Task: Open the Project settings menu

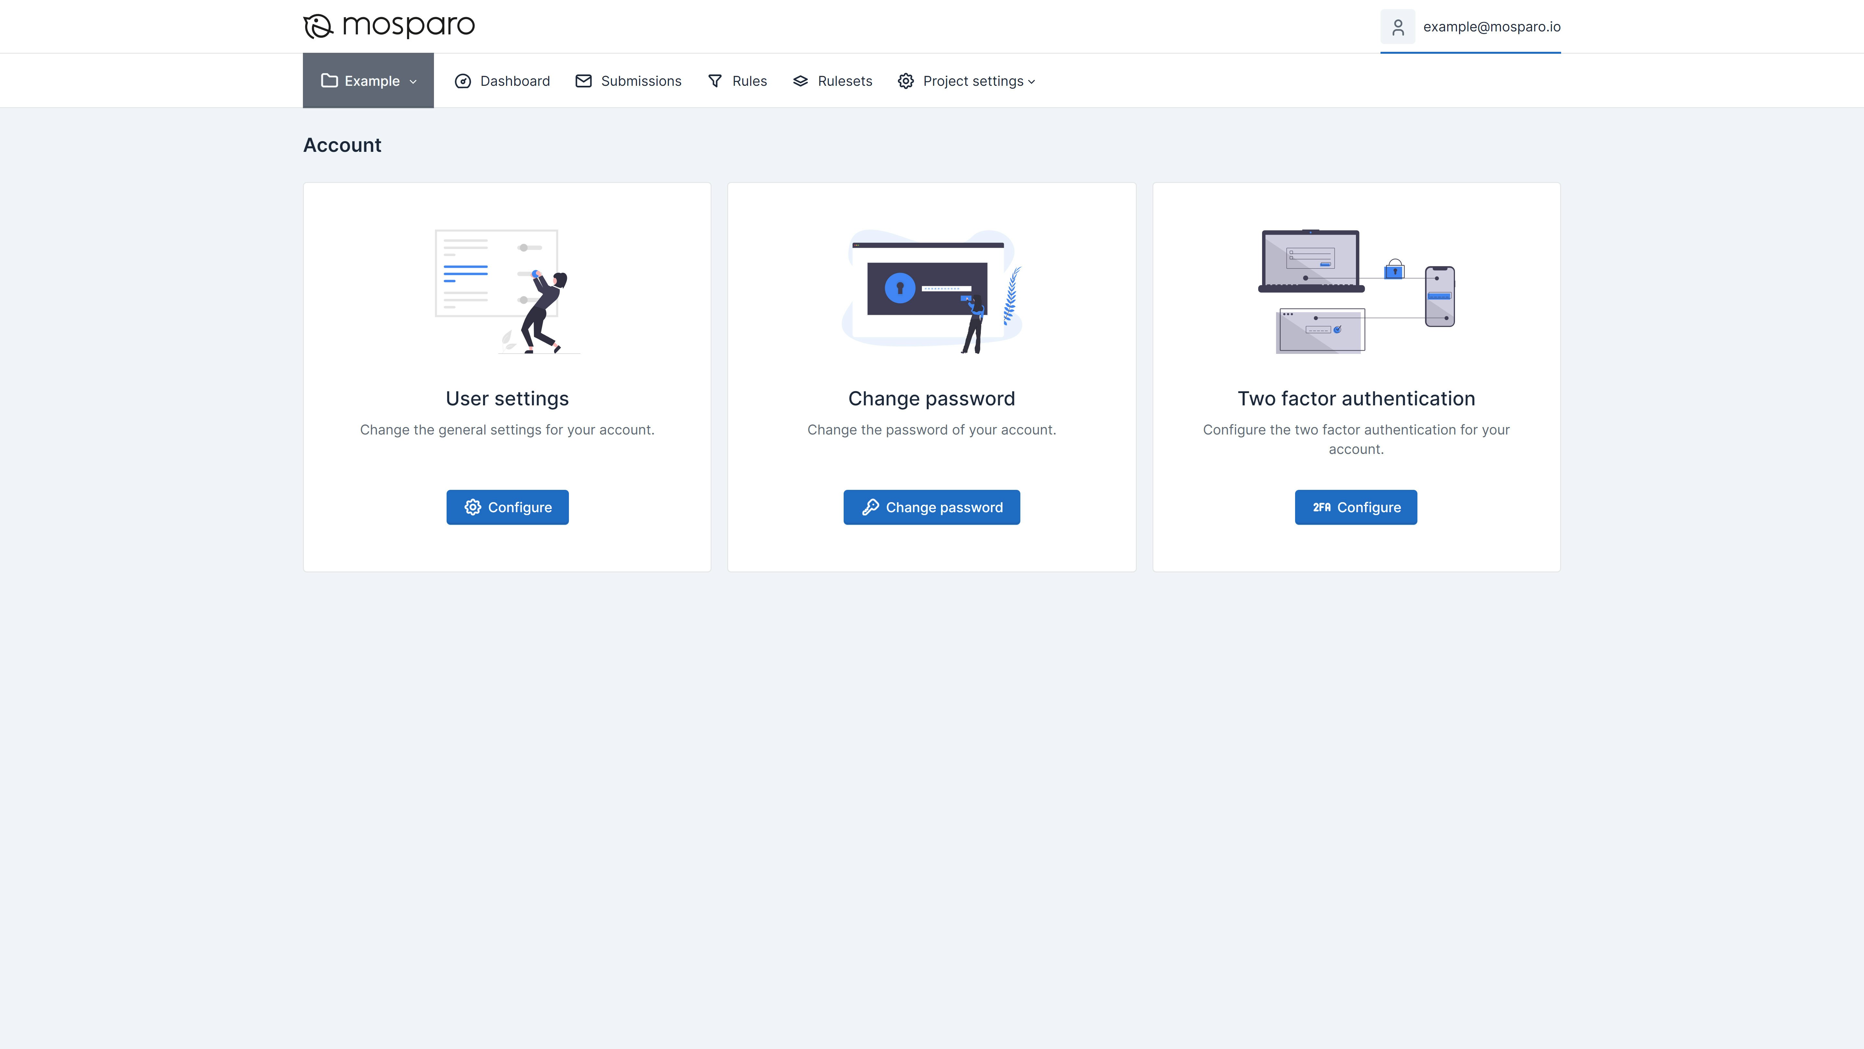Action: pos(967,81)
